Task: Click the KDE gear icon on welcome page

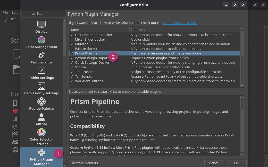Action: tap(15, 119)
